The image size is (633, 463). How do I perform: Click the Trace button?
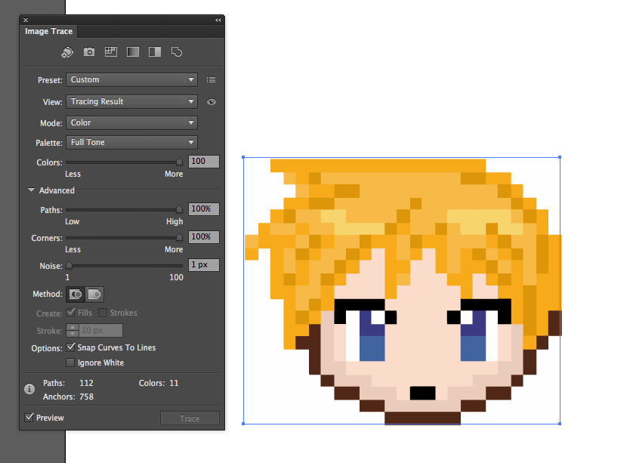pyautogui.click(x=190, y=418)
